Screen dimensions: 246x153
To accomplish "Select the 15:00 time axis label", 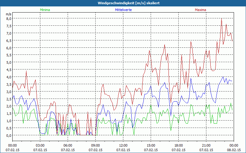I will [151, 145].
